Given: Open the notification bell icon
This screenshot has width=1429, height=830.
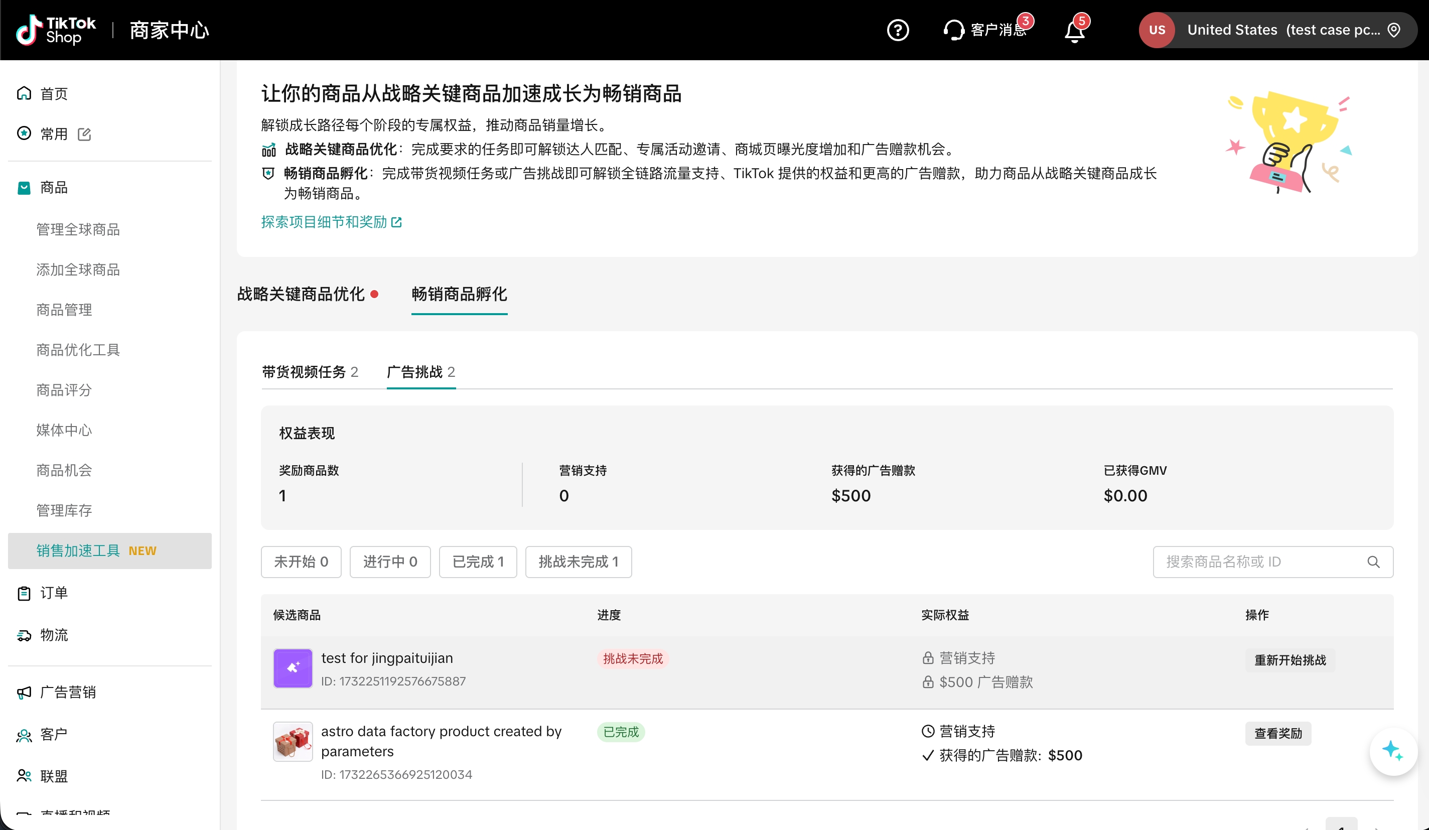Looking at the screenshot, I should click(x=1074, y=31).
